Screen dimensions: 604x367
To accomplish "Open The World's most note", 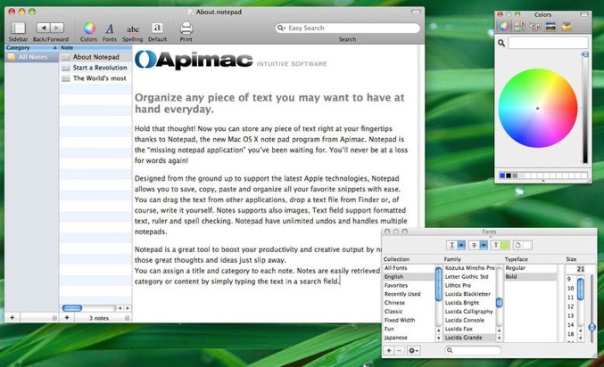I will point(95,78).
